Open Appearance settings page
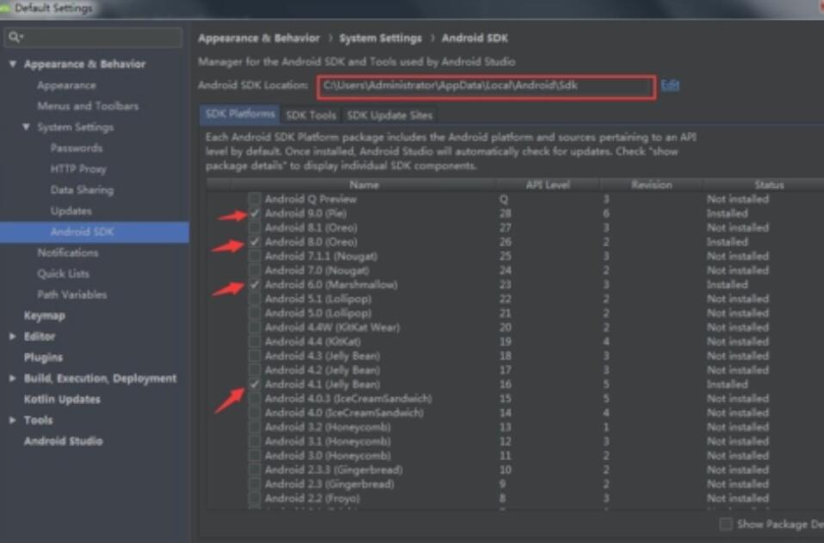 coord(67,85)
